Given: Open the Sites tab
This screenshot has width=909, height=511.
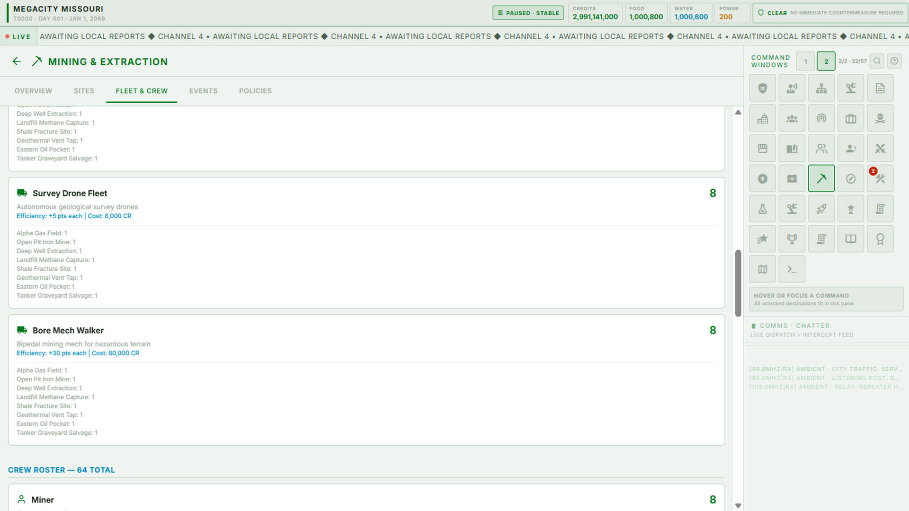Looking at the screenshot, I should coord(84,91).
